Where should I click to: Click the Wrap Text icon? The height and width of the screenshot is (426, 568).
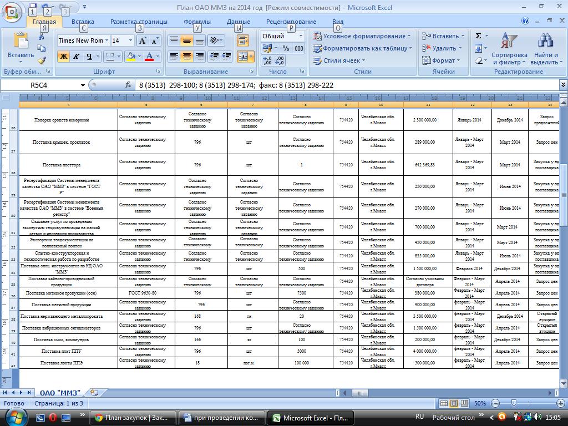(242, 40)
